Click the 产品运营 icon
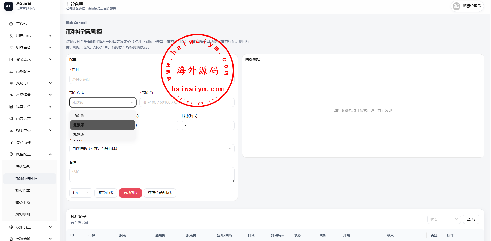 pyautogui.click(x=11, y=95)
